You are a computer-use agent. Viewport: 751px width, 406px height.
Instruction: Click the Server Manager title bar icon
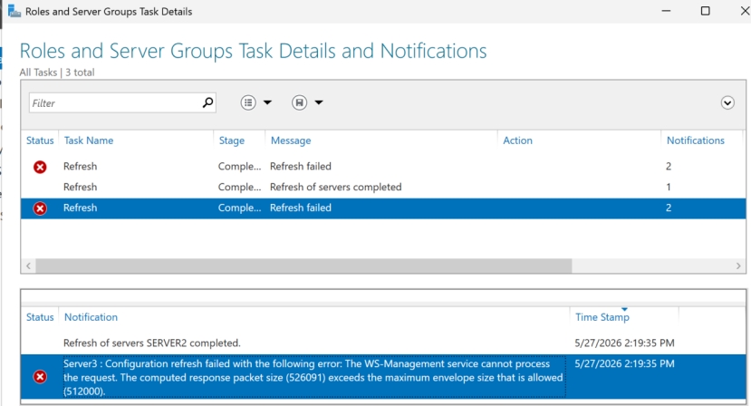pos(14,11)
